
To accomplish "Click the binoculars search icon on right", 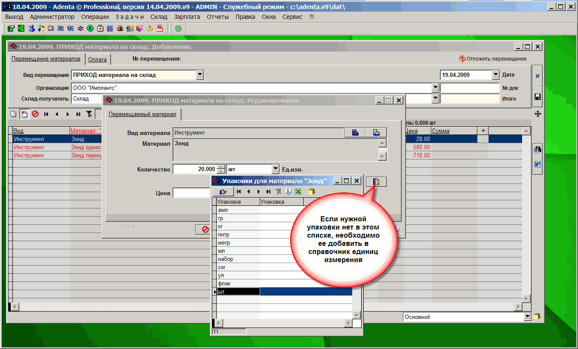I will [x=537, y=150].
